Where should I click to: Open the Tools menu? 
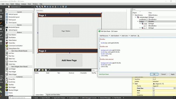coord(29,4)
